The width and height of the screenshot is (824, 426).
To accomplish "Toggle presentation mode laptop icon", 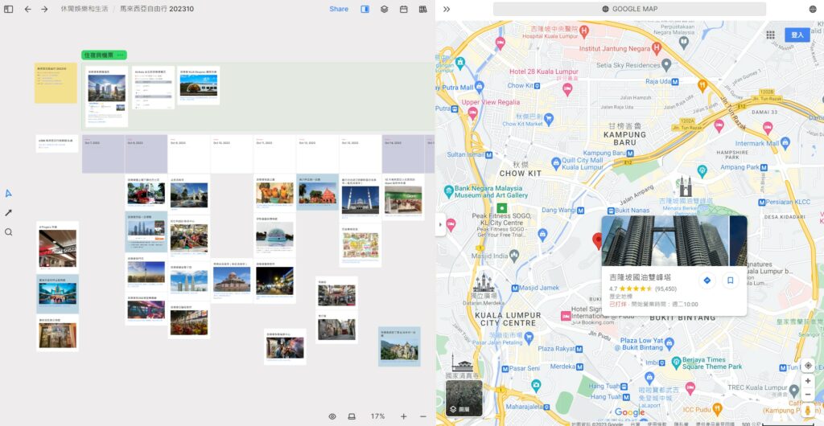I will click(x=352, y=416).
